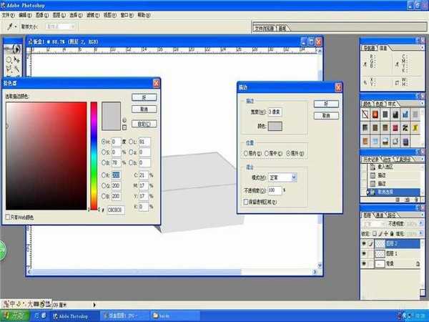
Task: Click the new color preview in color picker
Action: coord(111,109)
